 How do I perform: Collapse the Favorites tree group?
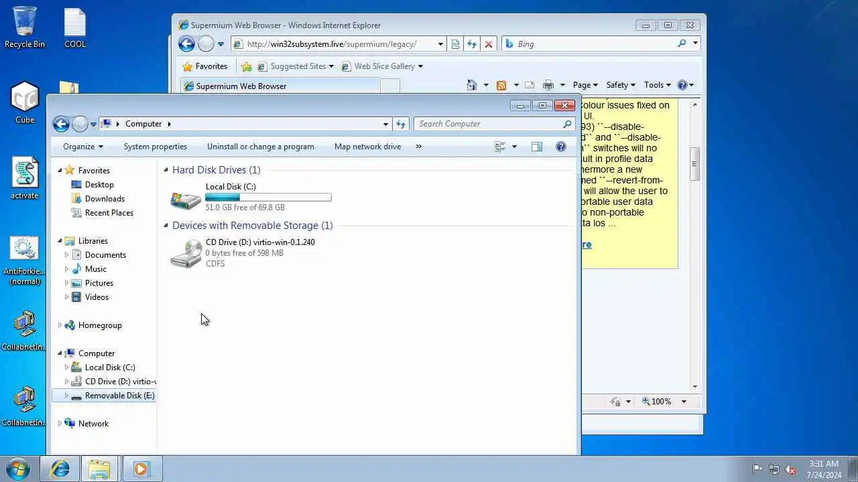(59, 171)
